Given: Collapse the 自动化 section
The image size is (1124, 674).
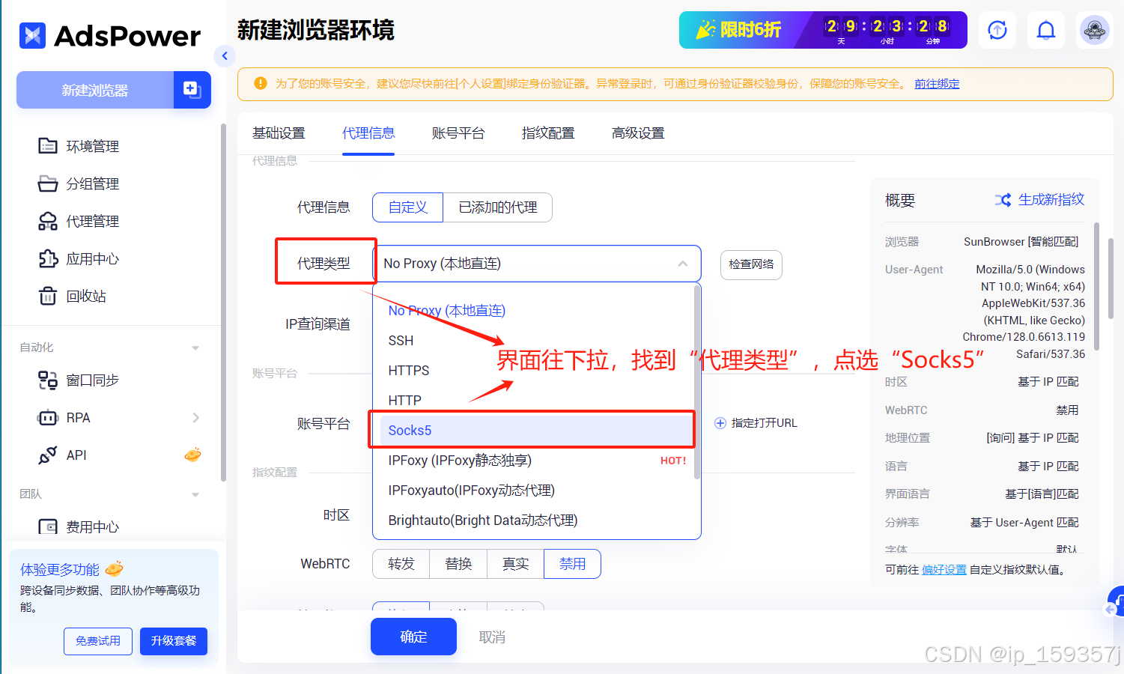Looking at the screenshot, I should (x=195, y=347).
